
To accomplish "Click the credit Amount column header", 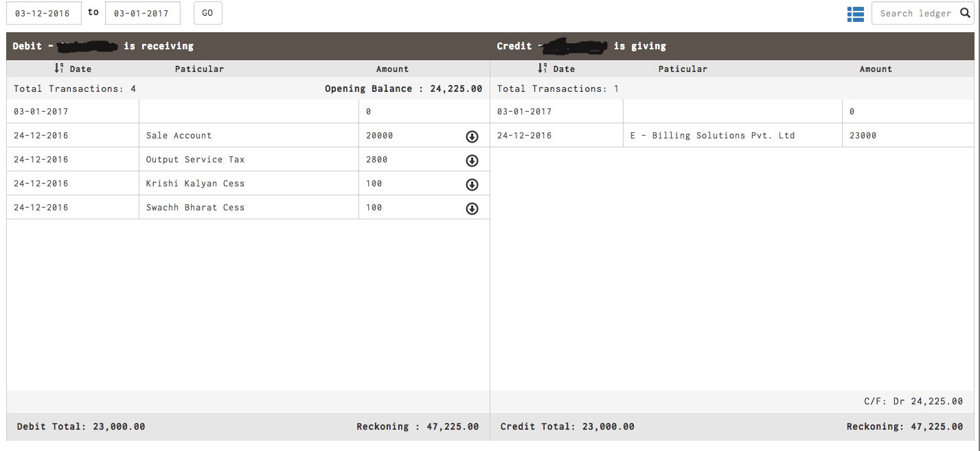I will click(x=876, y=69).
